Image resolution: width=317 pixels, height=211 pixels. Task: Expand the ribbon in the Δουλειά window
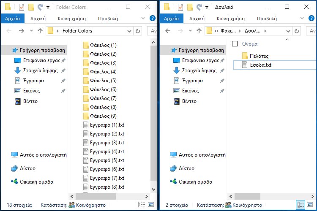click(301, 18)
